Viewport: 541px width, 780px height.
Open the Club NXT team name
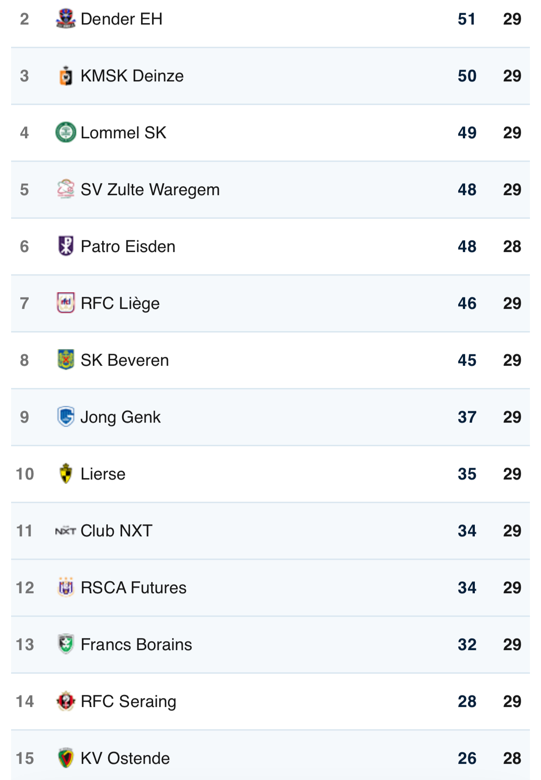116,531
